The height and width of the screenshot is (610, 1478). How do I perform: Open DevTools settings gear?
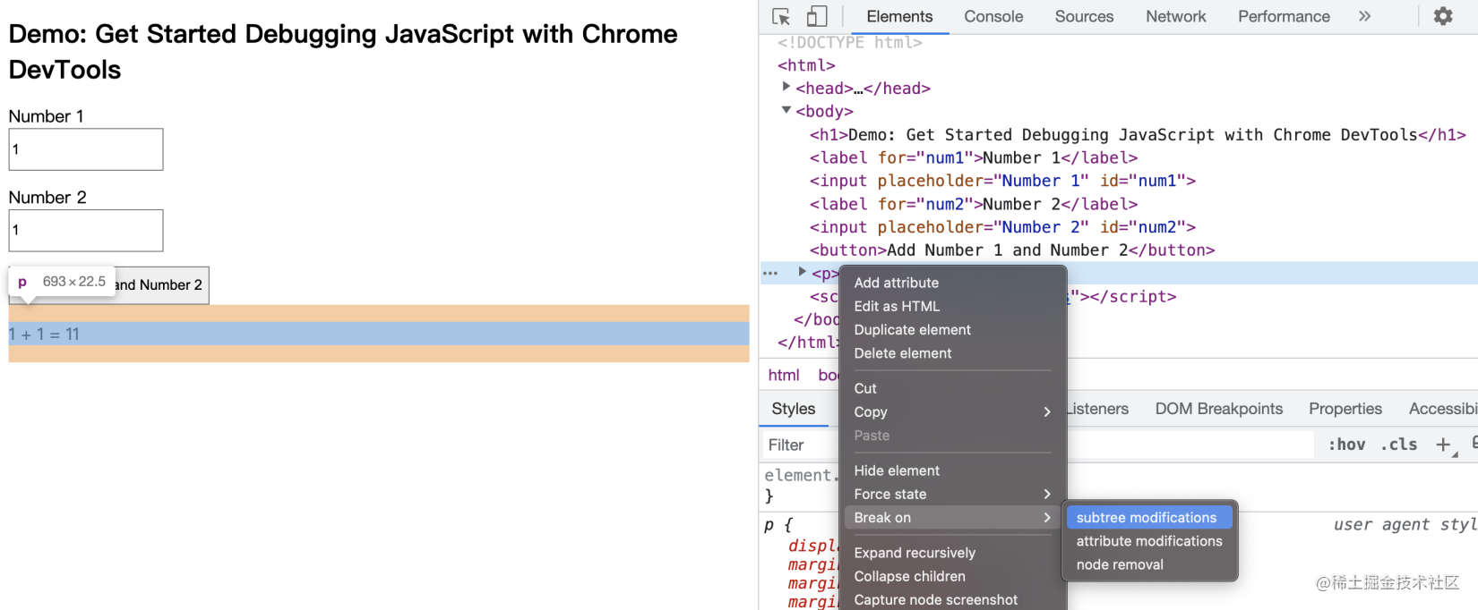(1443, 16)
